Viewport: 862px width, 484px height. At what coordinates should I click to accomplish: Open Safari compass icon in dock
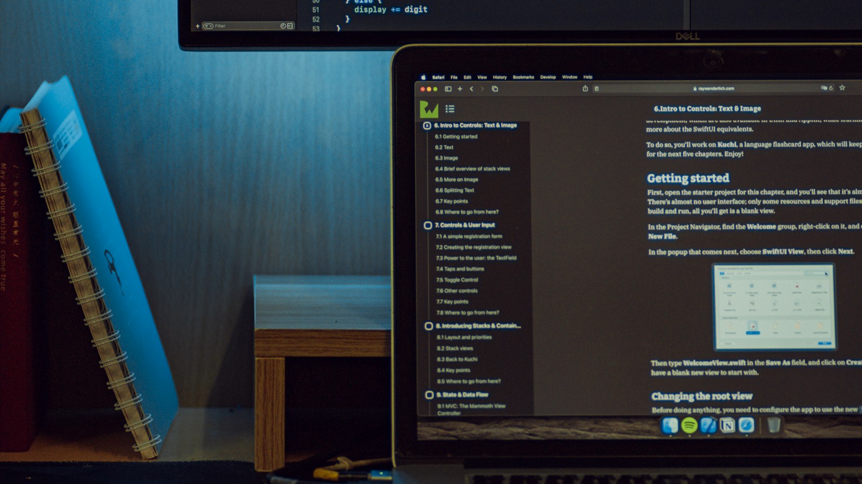click(746, 425)
